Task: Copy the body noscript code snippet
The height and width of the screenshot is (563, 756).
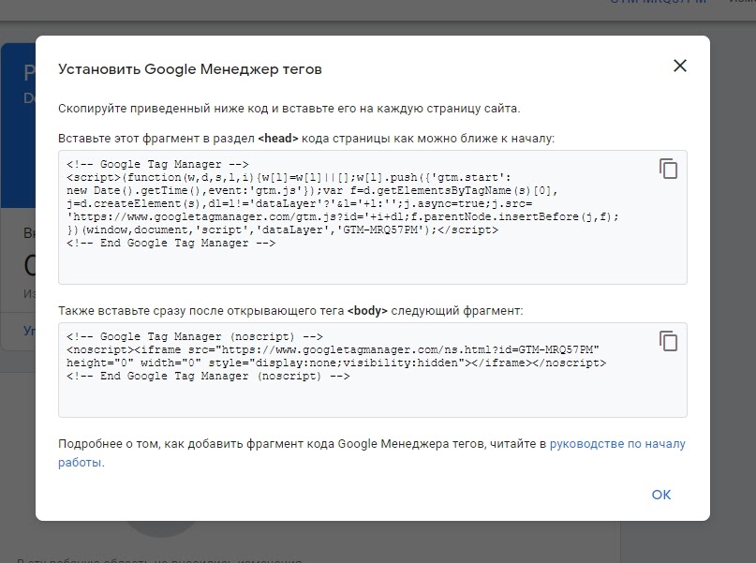Action: [x=668, y=343]
